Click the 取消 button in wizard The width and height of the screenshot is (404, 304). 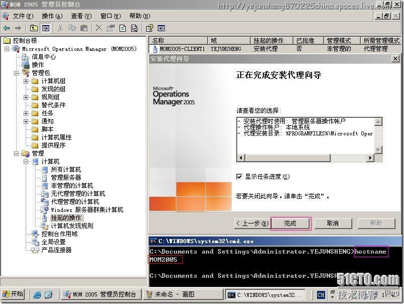333,223
